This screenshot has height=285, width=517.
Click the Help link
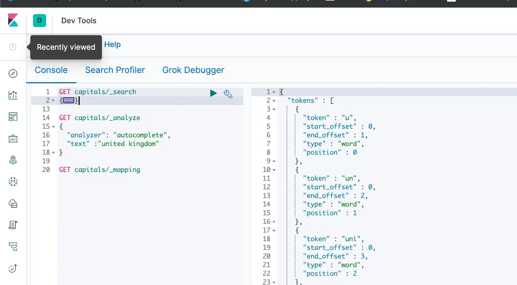[112, 44]
